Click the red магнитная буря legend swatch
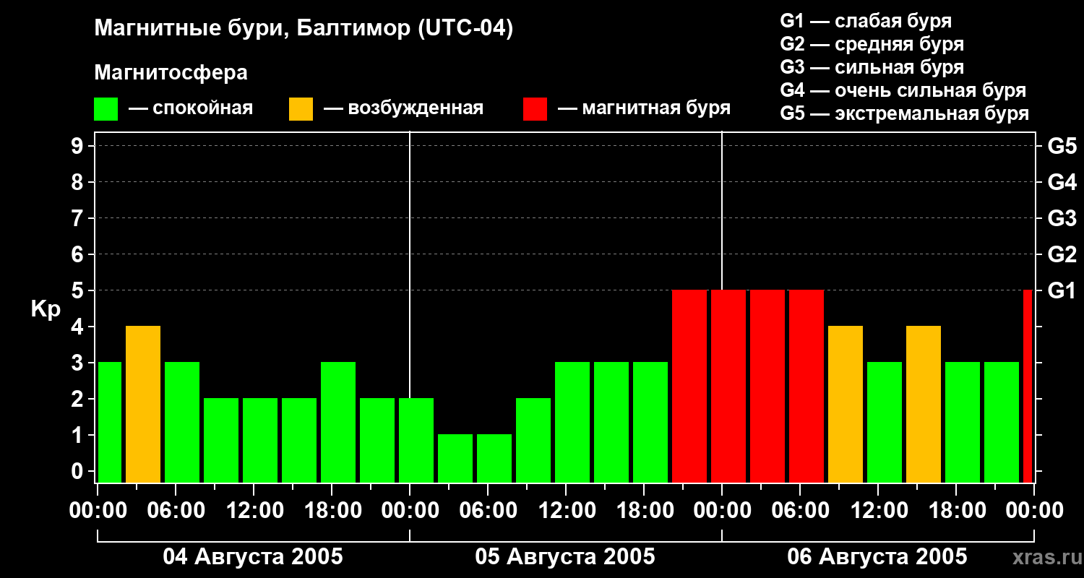The width and height of the screenshot is (1084, 578). tap(535, 109)
